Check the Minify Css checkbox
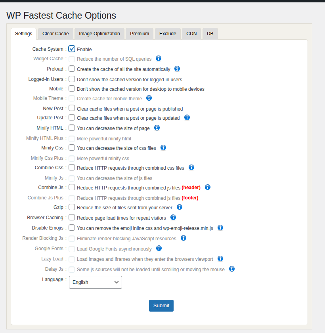325x333 pixels. (x=72, y=147)
